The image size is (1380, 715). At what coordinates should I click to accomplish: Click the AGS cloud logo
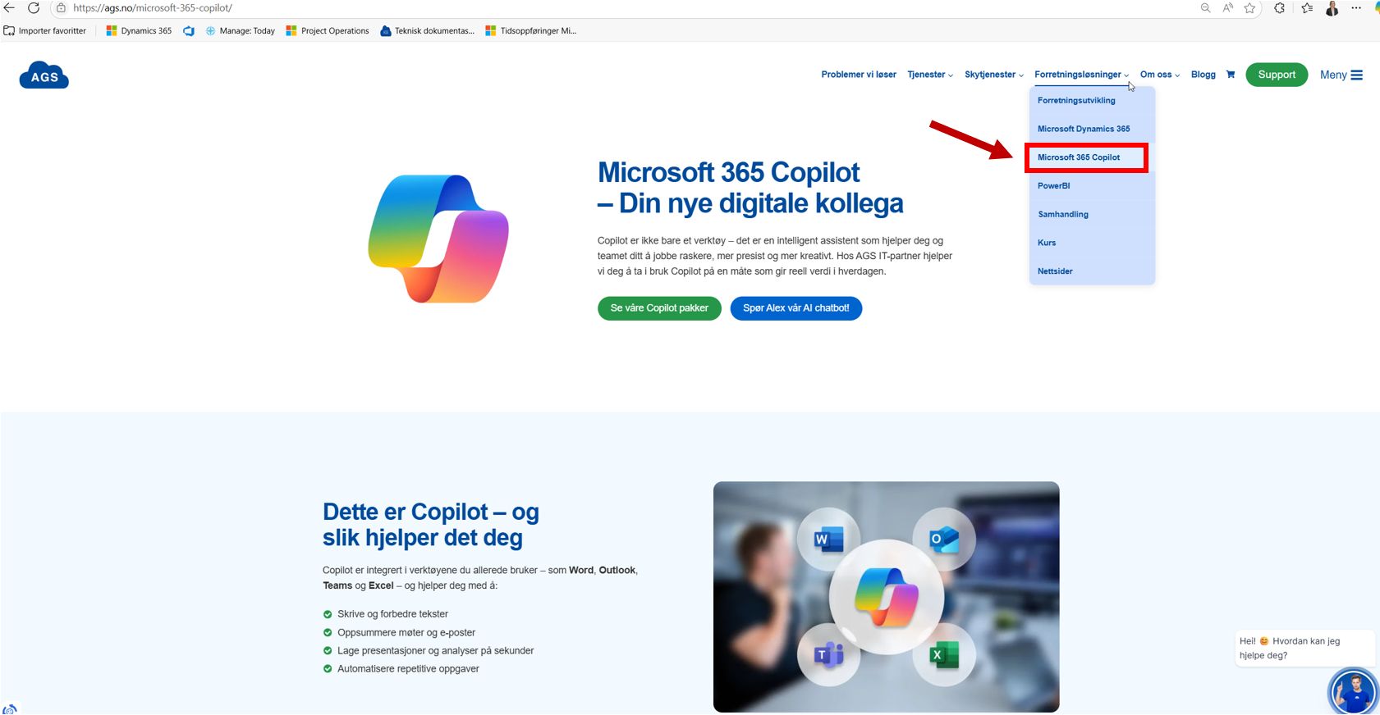[44, 75]
